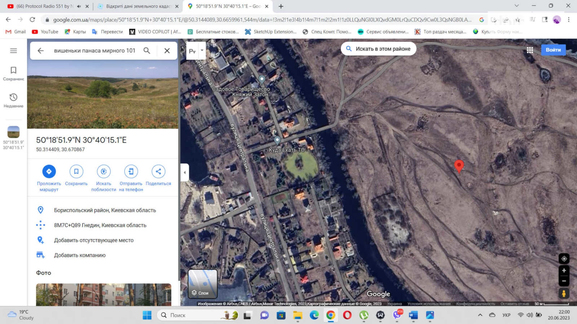Click the search field with 'вишеньки панаса мирного'
577x324 pixels.
tap(95, 50)
